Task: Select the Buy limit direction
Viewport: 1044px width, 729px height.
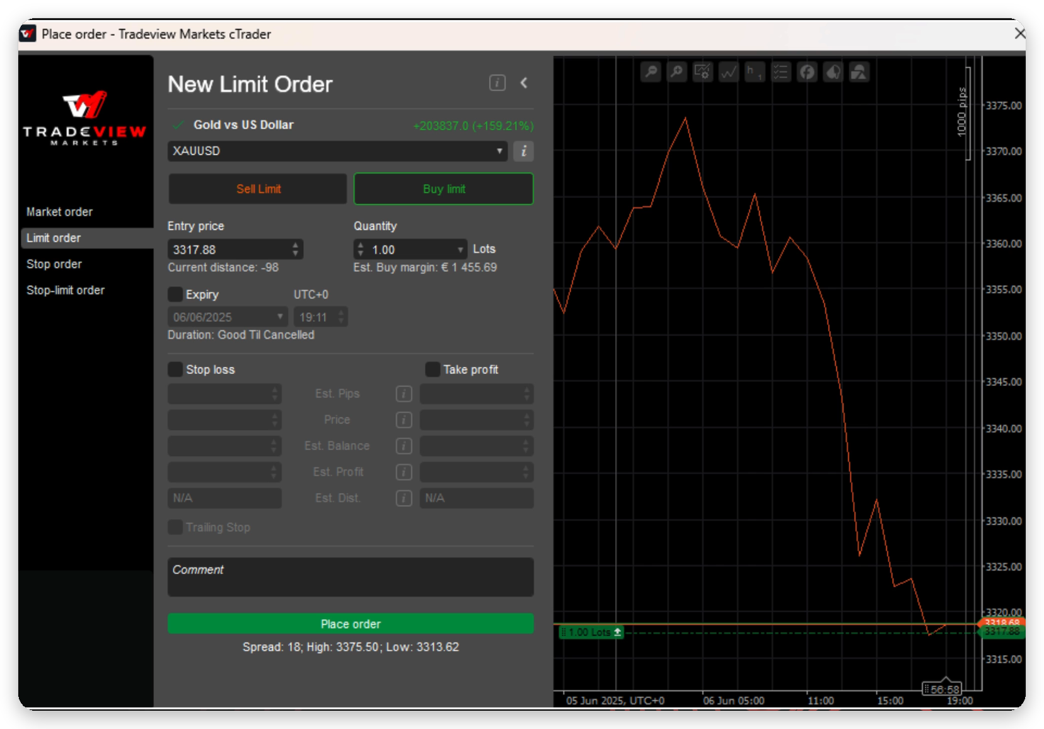Action: pos(444,189)
